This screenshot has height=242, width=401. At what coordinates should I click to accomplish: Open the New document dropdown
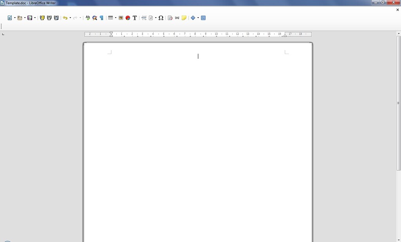pos(14,18)
